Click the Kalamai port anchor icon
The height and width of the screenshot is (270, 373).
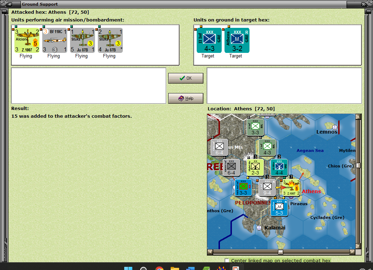(259, 228)
